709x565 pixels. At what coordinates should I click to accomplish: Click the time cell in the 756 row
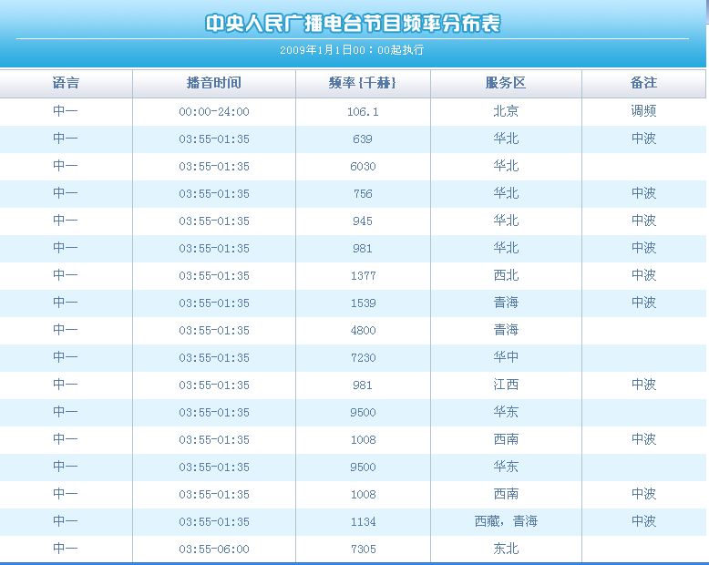(214, 194)
